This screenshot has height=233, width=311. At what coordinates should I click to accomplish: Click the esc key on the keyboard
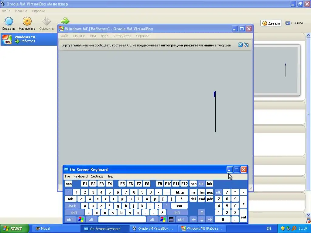point(69,184)
